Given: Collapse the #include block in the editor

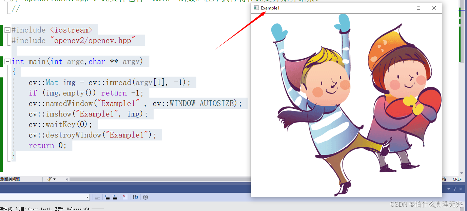Looking at the screenshot, I should 7,30.
